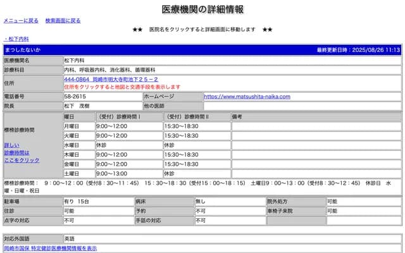Select the 最終更新日時 timestamp text
This screenshot has height=253, width=405.
click(358, 49)
